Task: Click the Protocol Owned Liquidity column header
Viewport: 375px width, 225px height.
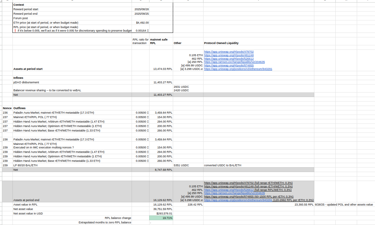Action: pyautogui.click(x=221, y=43)
